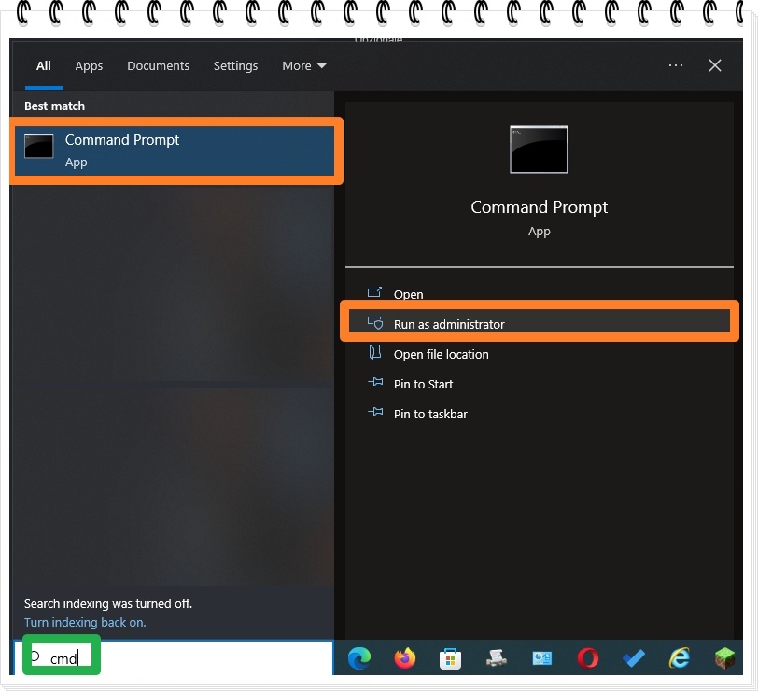Open Opera browser from the taskbar

587,658
